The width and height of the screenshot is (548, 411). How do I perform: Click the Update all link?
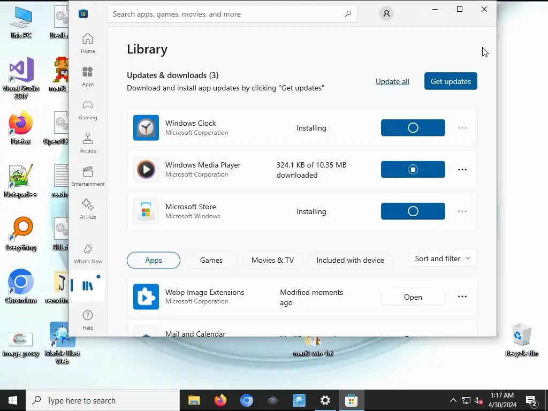point(392,81)
